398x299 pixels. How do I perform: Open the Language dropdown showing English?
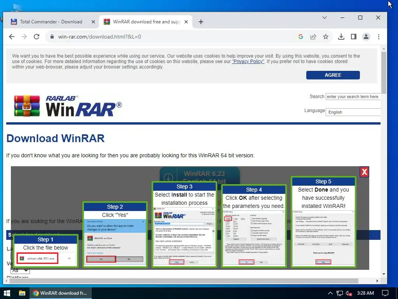coord(353,112)
